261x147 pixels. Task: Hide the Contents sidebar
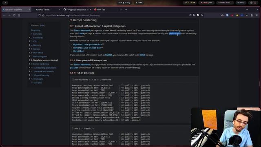(x=42, y=25)
